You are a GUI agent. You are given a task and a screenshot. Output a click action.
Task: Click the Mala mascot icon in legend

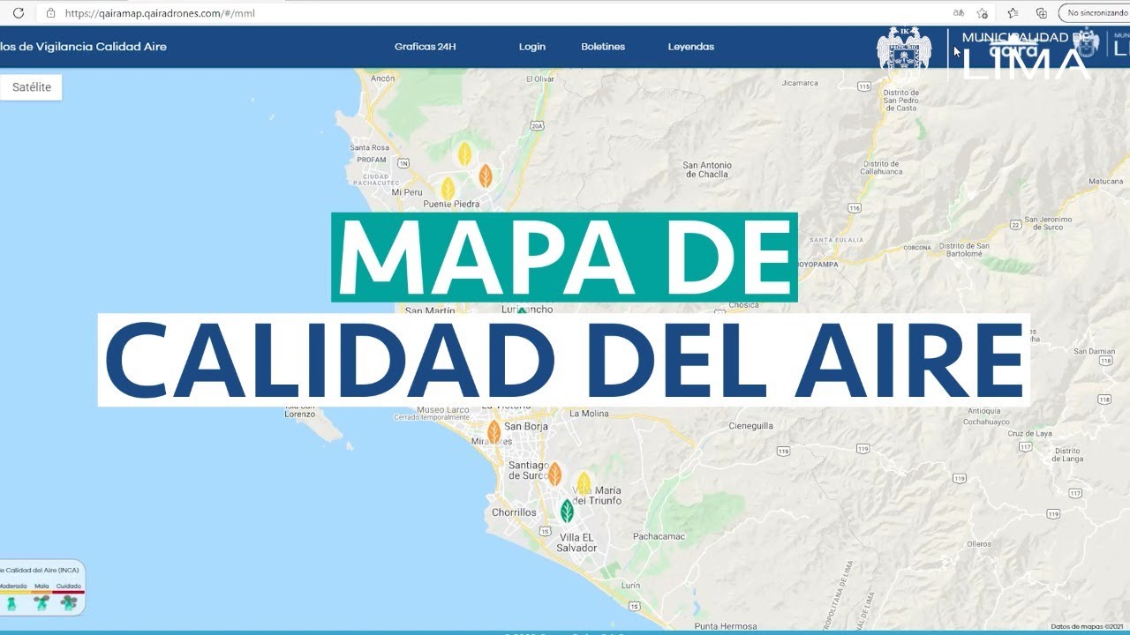[x=41, y=603]
